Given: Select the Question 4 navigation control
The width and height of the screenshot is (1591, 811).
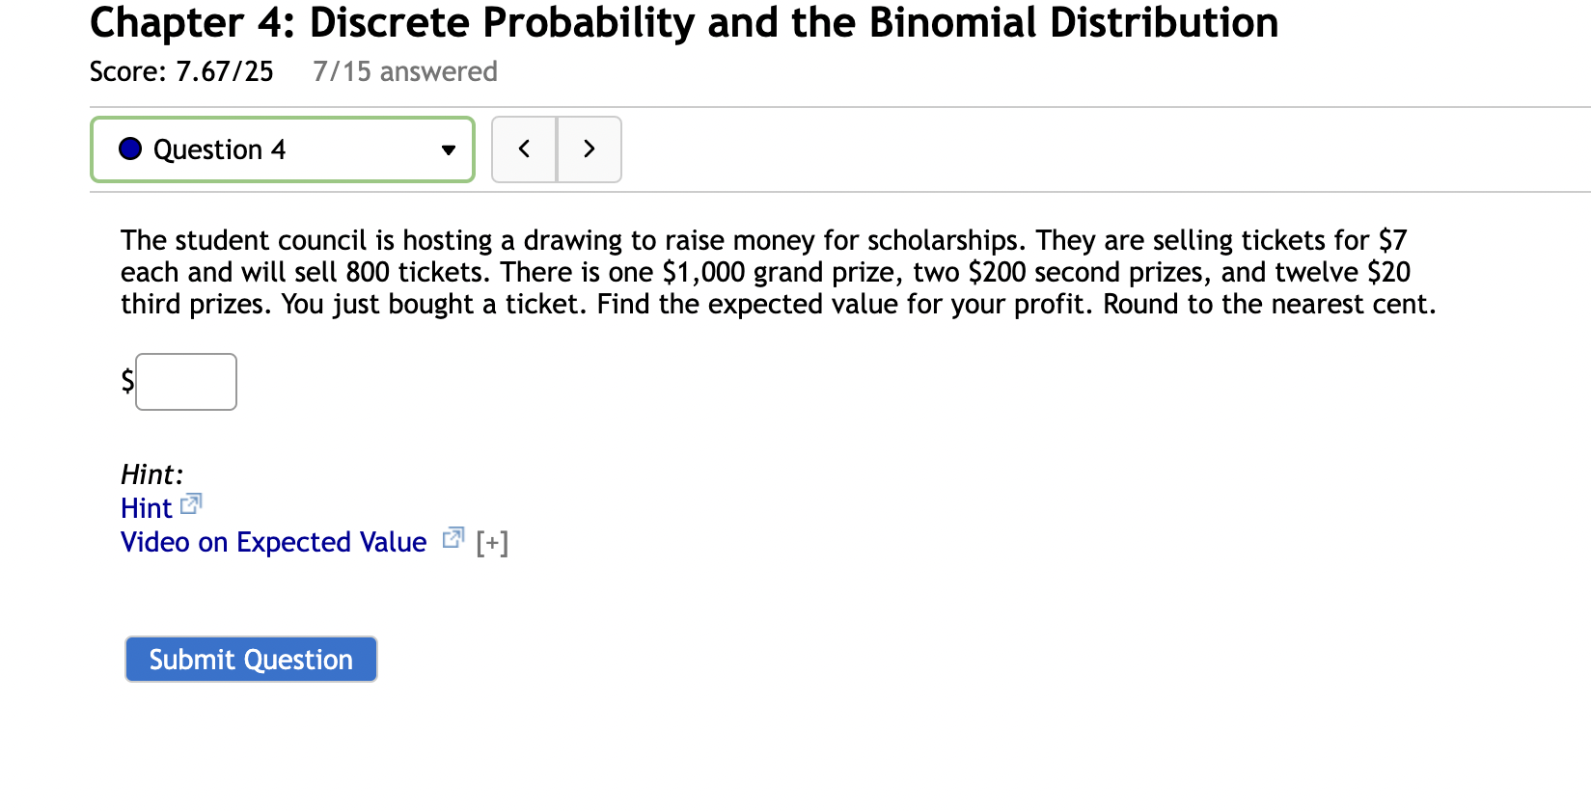Looking at the screenshot, I should click(x=281, y=149).
